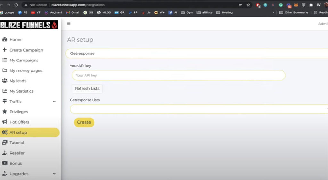Click the plus icon for Create Campaign
The height and width of the screenshot is (180, 328).
(4, 50)
